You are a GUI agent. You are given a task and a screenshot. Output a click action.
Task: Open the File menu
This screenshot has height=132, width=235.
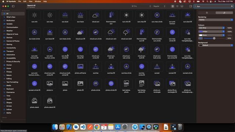pos(19,1)
